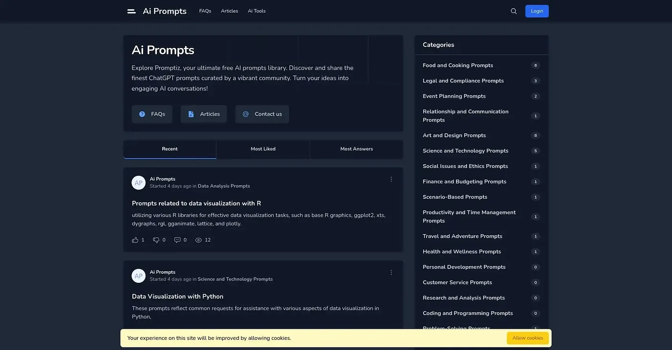Open the Travel and Adventure Prompts category
Image resolution: width=672 pixels, height=350 pixels.
tap(463, 236)
